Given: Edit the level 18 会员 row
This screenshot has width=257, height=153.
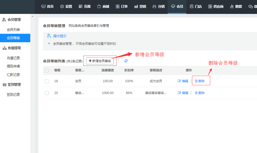Looking at the screenshot, I should [x=183, y=81].
